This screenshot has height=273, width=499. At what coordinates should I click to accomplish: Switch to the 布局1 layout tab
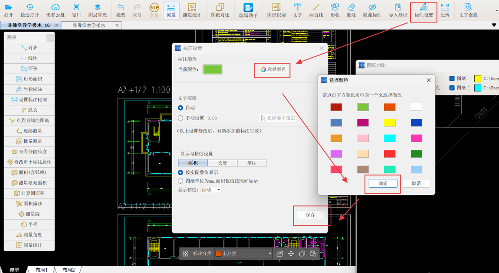[41, 270]
